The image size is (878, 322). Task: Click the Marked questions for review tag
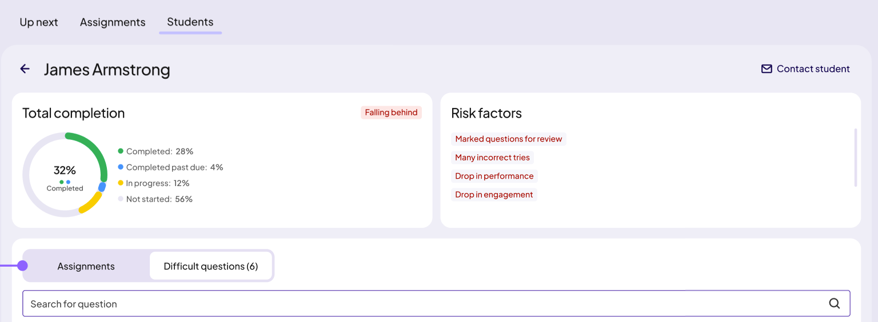point(509,139)
